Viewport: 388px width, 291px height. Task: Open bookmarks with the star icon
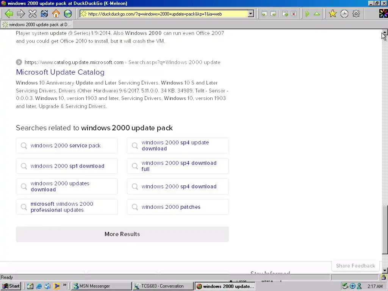[x=333, y=14]
